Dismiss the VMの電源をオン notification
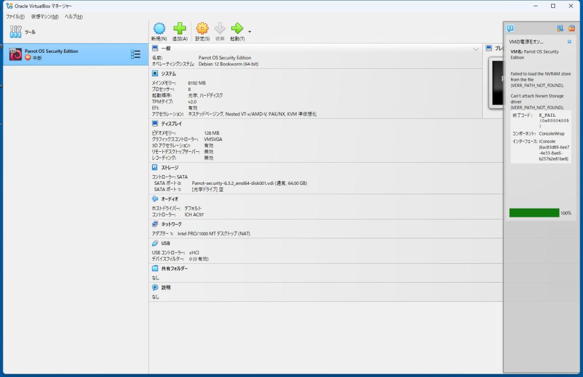 tap(569, 42)
